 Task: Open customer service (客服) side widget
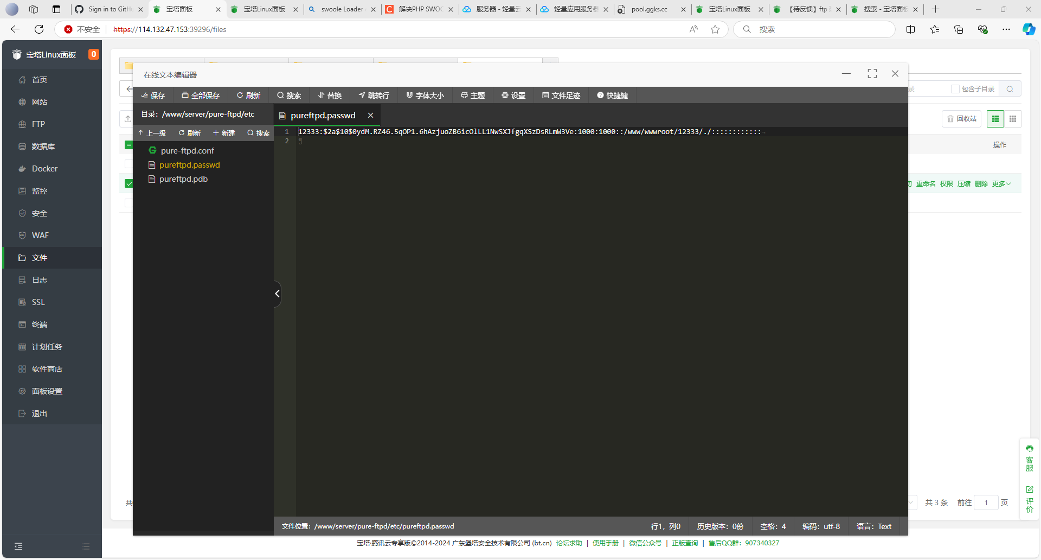[x=1030, y=458]
